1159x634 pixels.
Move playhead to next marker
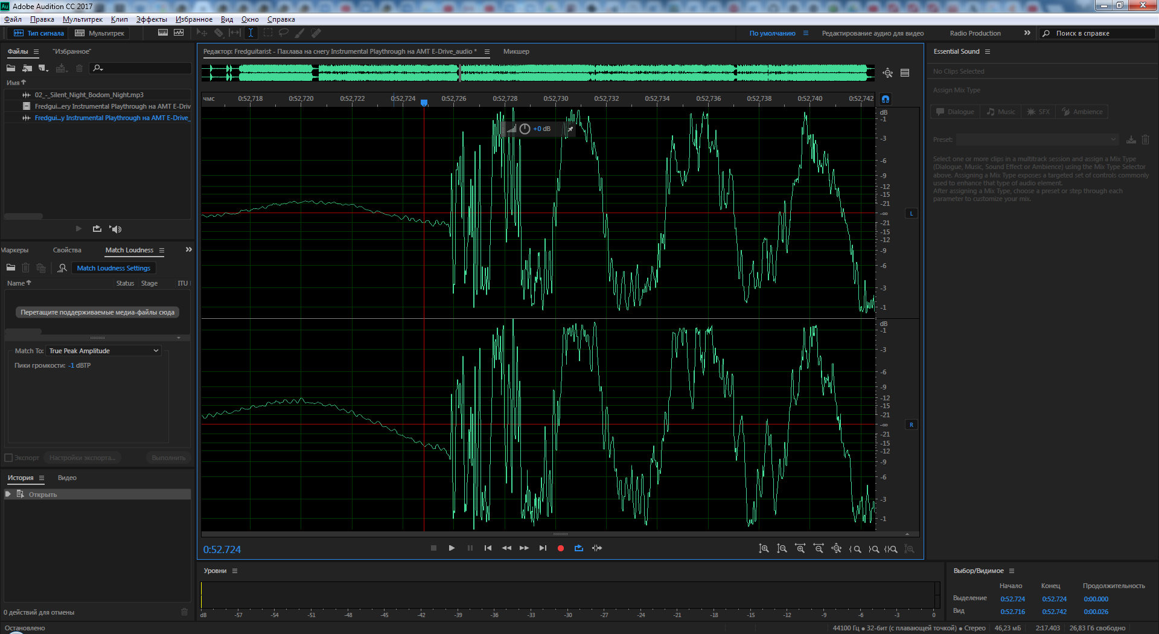543,548
